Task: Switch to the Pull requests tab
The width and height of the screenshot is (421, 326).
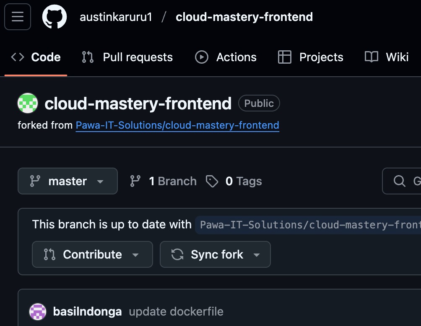Action: [137, 57]
